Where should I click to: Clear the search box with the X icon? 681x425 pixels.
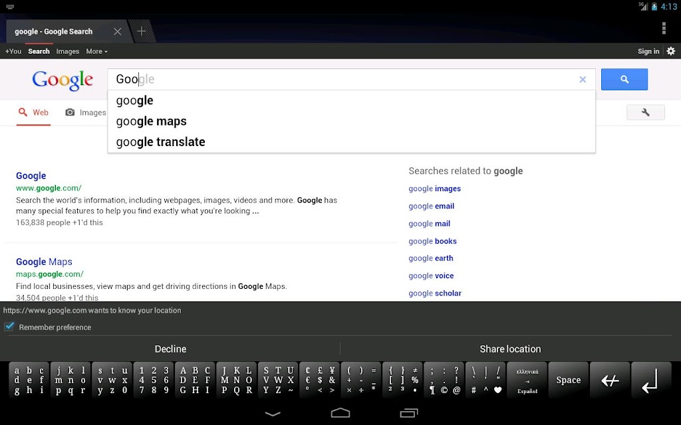point(583,80)
